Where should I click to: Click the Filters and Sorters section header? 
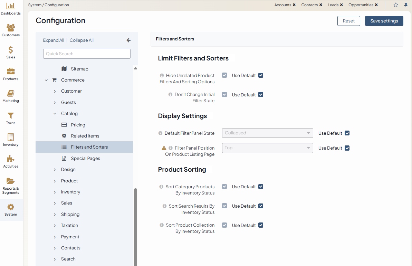pyautogui.click(x=277, y=39)
